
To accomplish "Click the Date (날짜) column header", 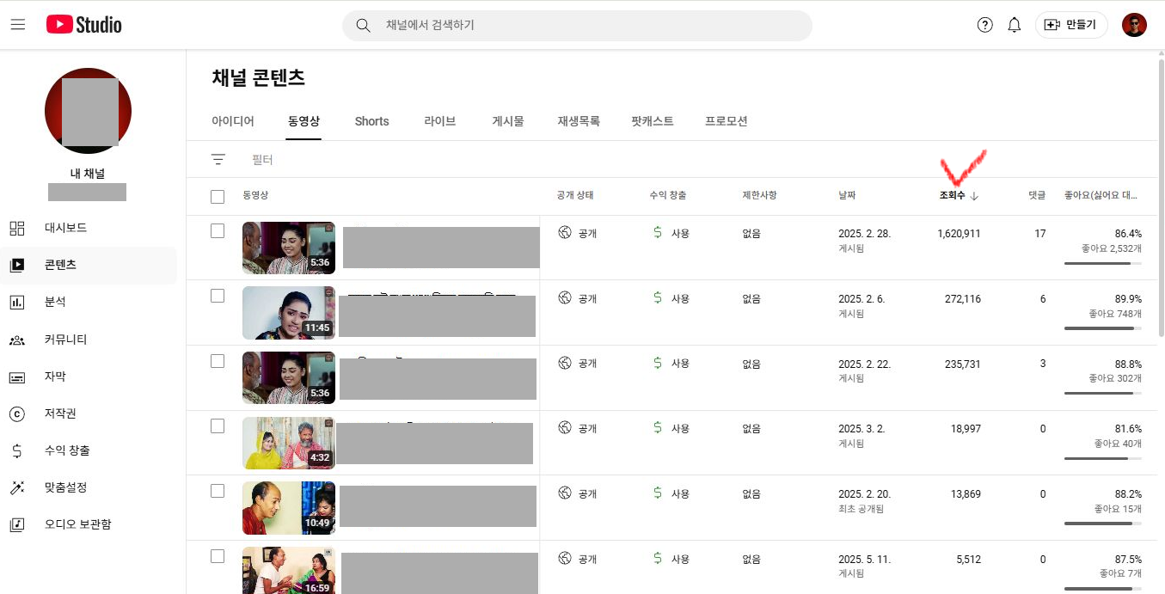I will [847, 196].
